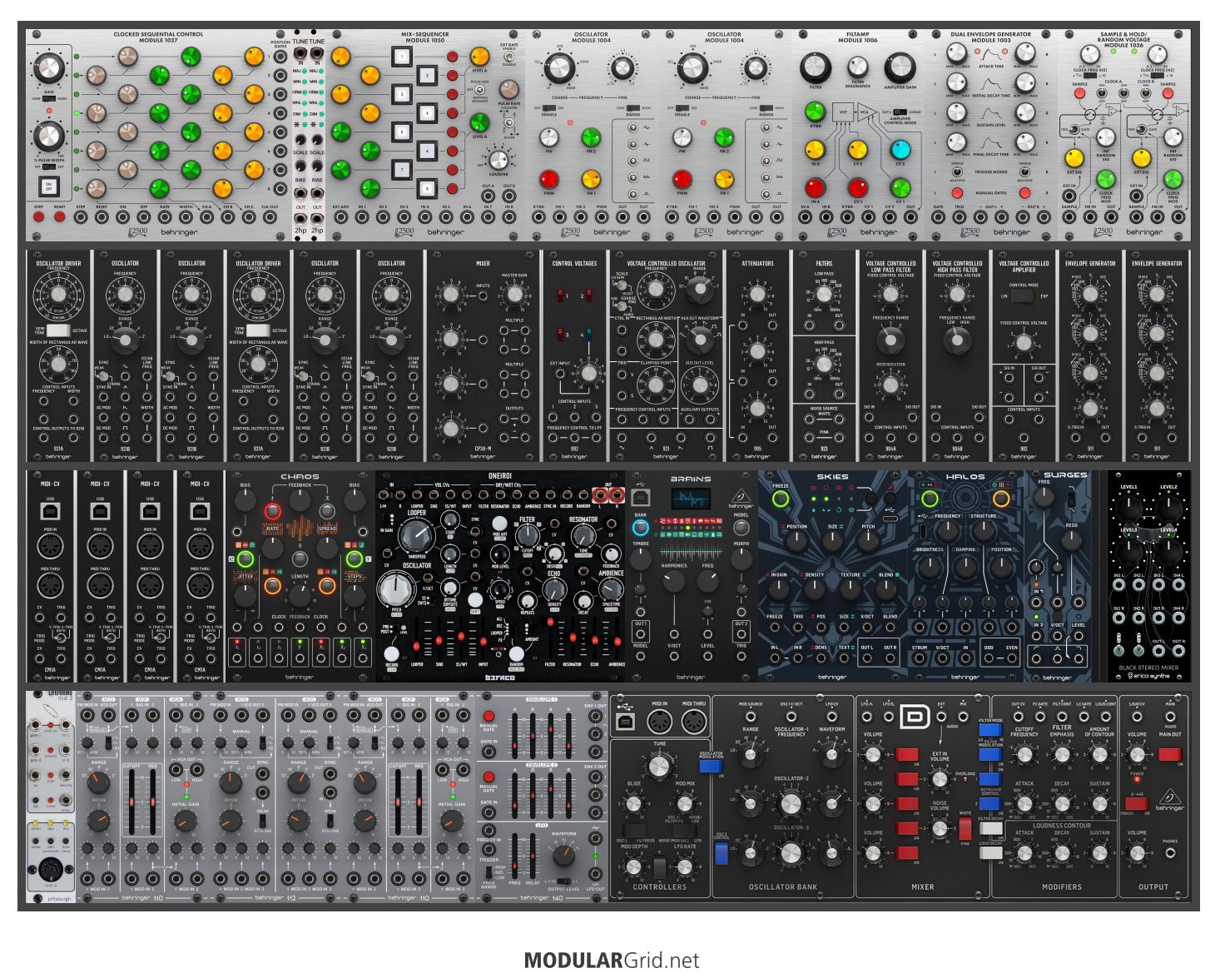Viewport: 1225px width, 978px height.
Task: Flip the Rate LOW/HIGH switch on module 1027
Action: (x=48, y=98)
